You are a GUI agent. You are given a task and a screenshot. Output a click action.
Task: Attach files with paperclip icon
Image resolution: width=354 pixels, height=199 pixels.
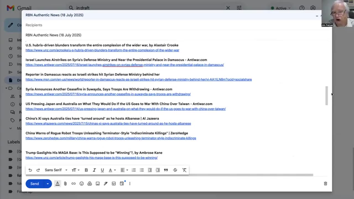coord(65,184)
